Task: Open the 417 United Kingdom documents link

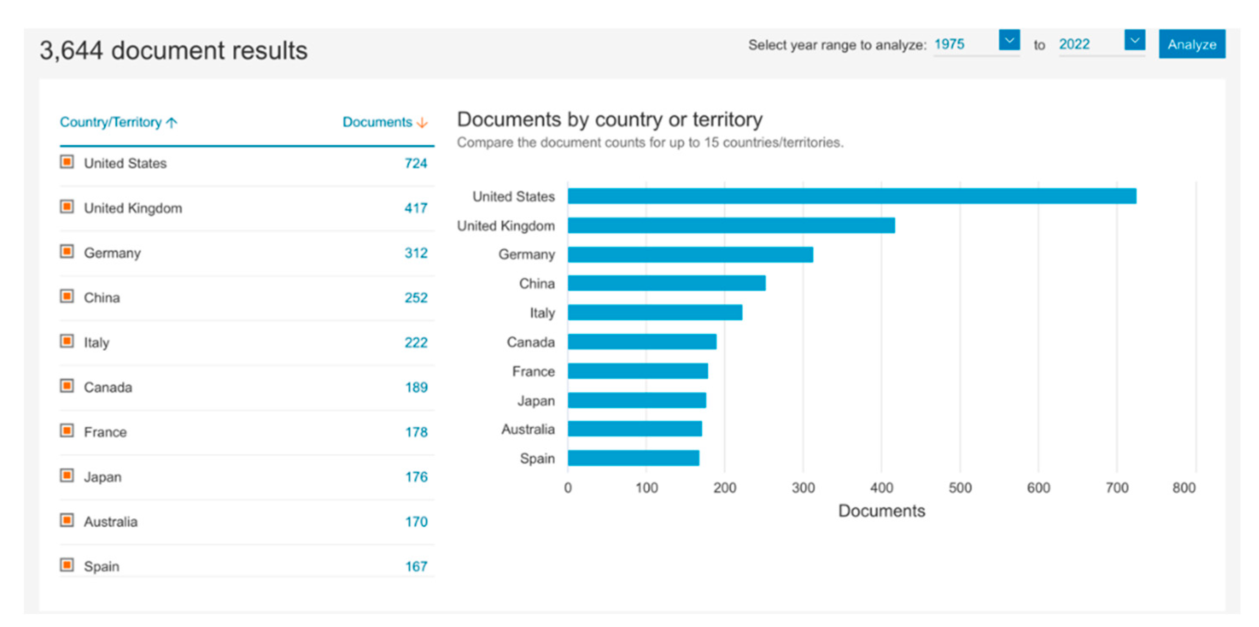Action: click(415, 208)
